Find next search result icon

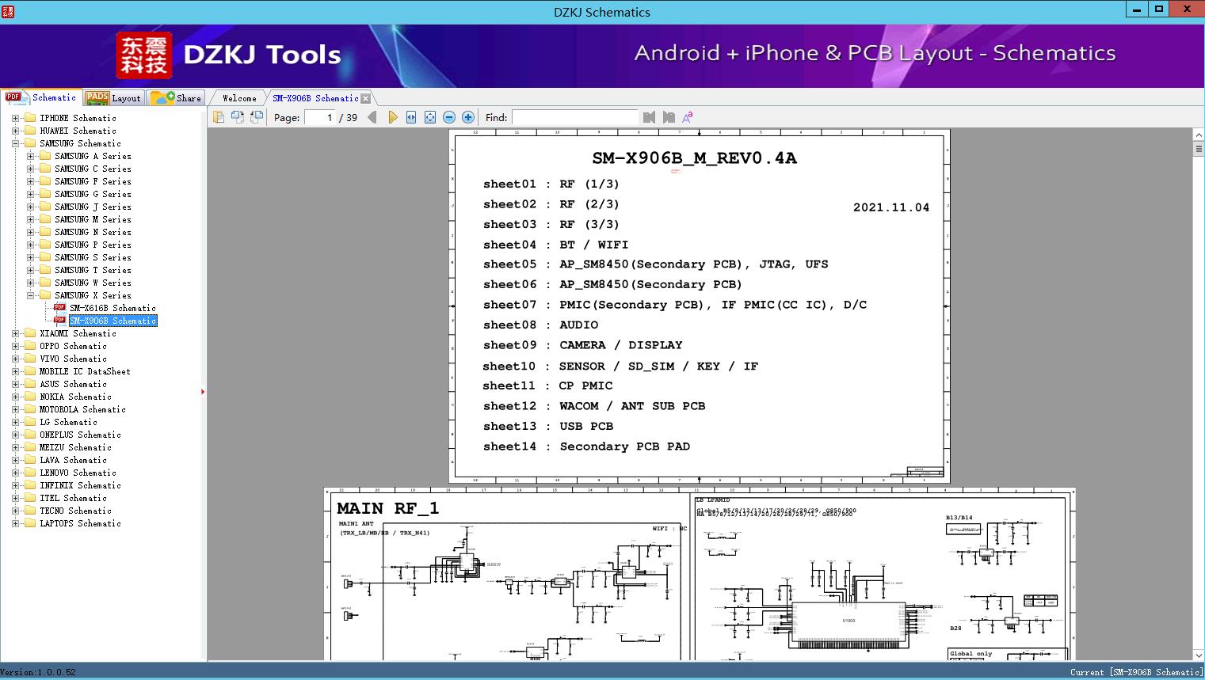point(669,117)
